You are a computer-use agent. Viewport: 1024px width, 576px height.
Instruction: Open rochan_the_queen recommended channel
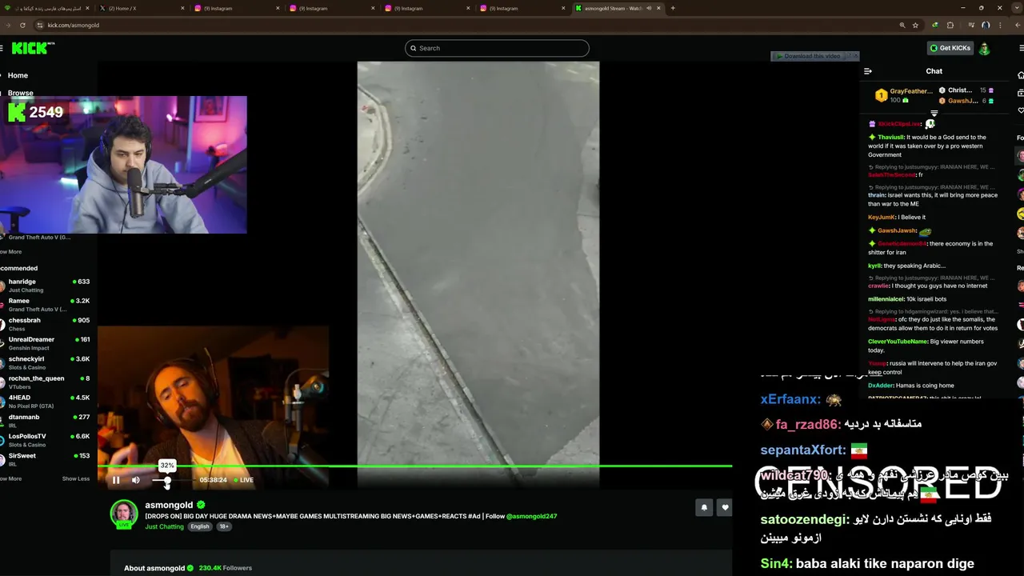click(x=45, y=382)
